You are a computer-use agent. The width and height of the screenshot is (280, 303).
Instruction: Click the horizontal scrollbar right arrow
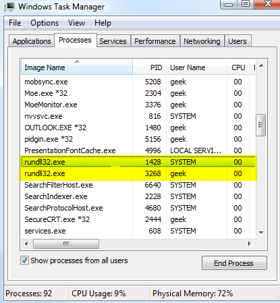(x=249, y=244)
